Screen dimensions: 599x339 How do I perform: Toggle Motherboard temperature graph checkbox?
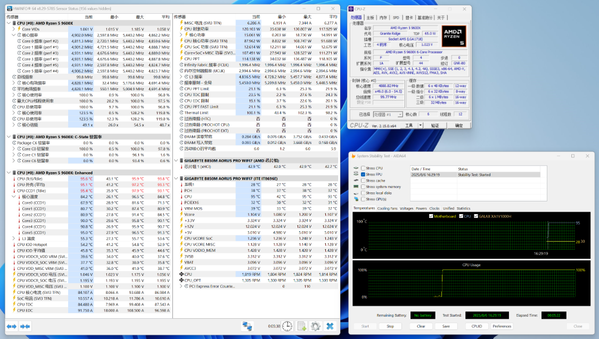[x=431, y=216]
